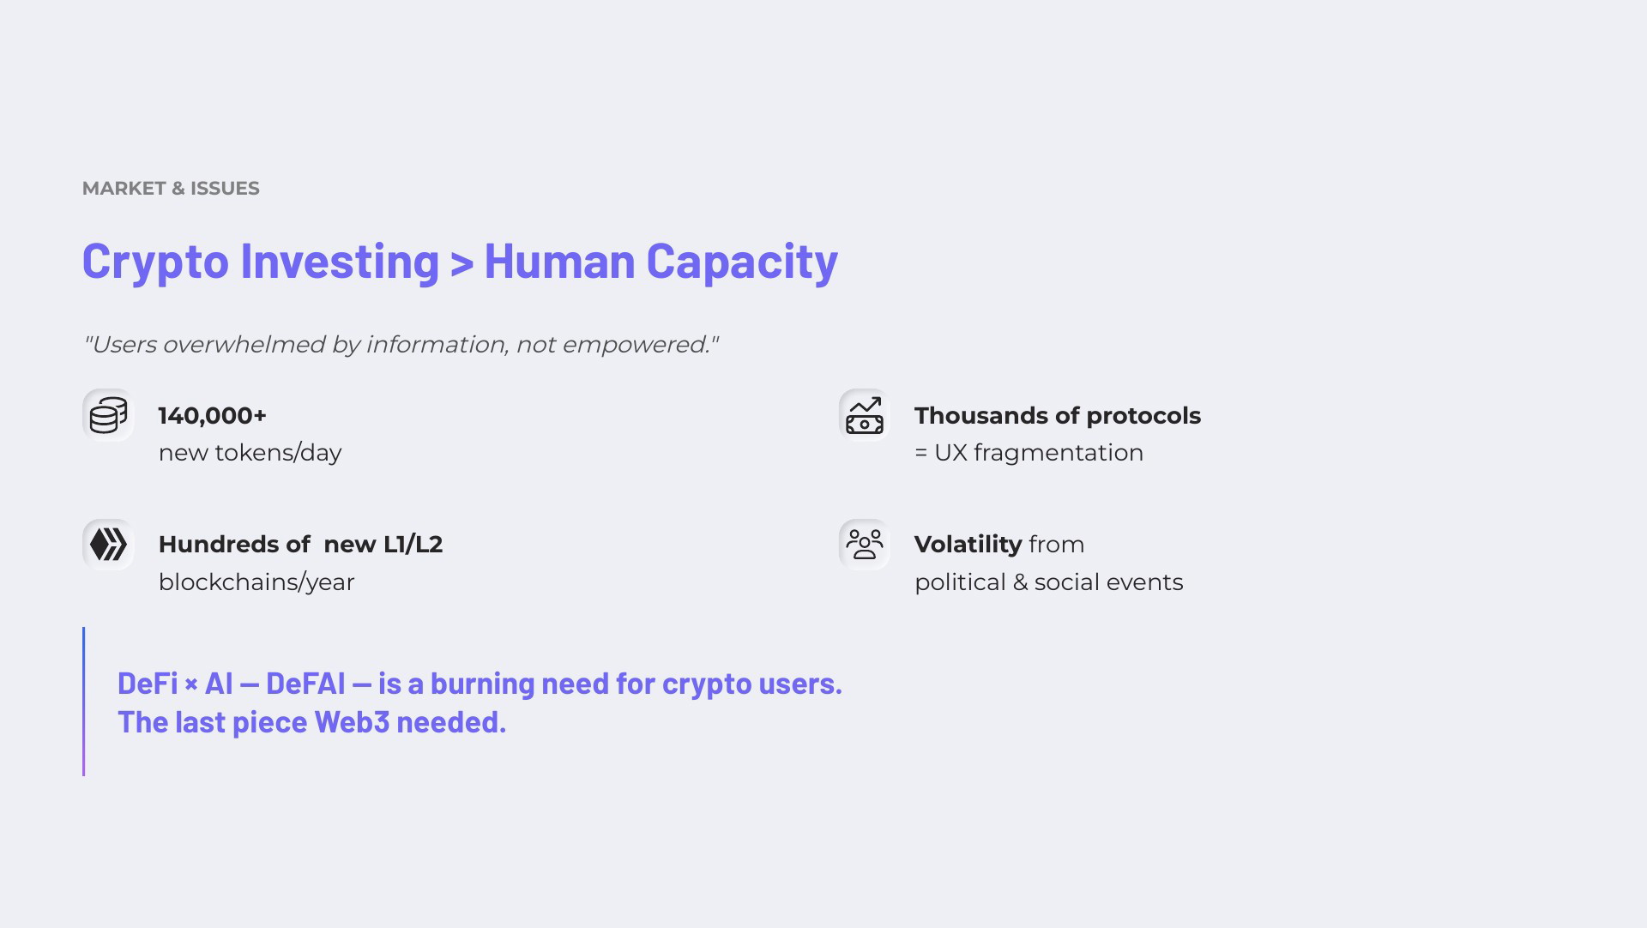Image resolution: width=1647 pixels, height=928 pixels.
Task: Select The last piece Web3 needed line
Action: click(x=311, y=722)
